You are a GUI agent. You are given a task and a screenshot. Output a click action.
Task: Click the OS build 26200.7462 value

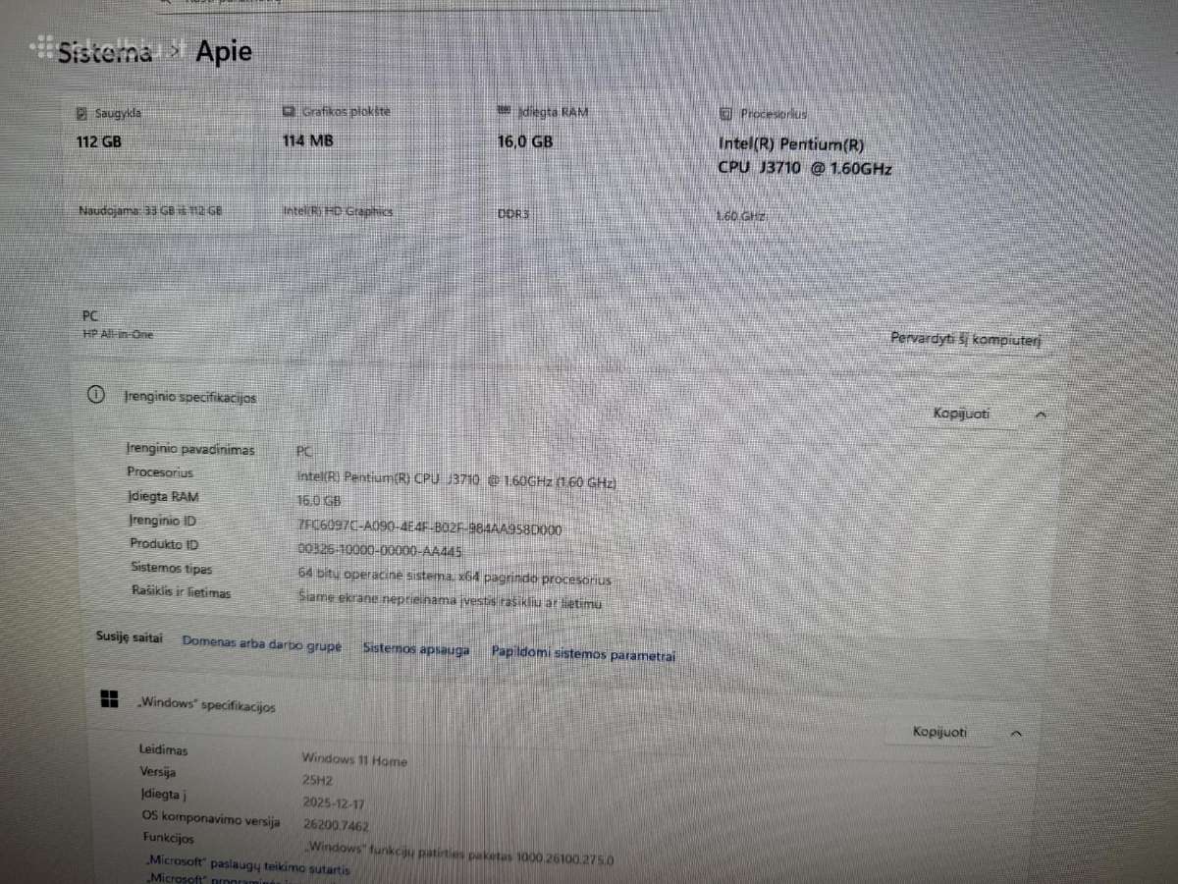coord(337,826)
